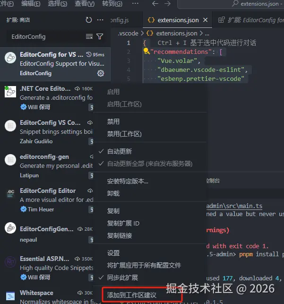Go forward with the navigation arrow
This screenshot has height=304, width=284.
167,3
